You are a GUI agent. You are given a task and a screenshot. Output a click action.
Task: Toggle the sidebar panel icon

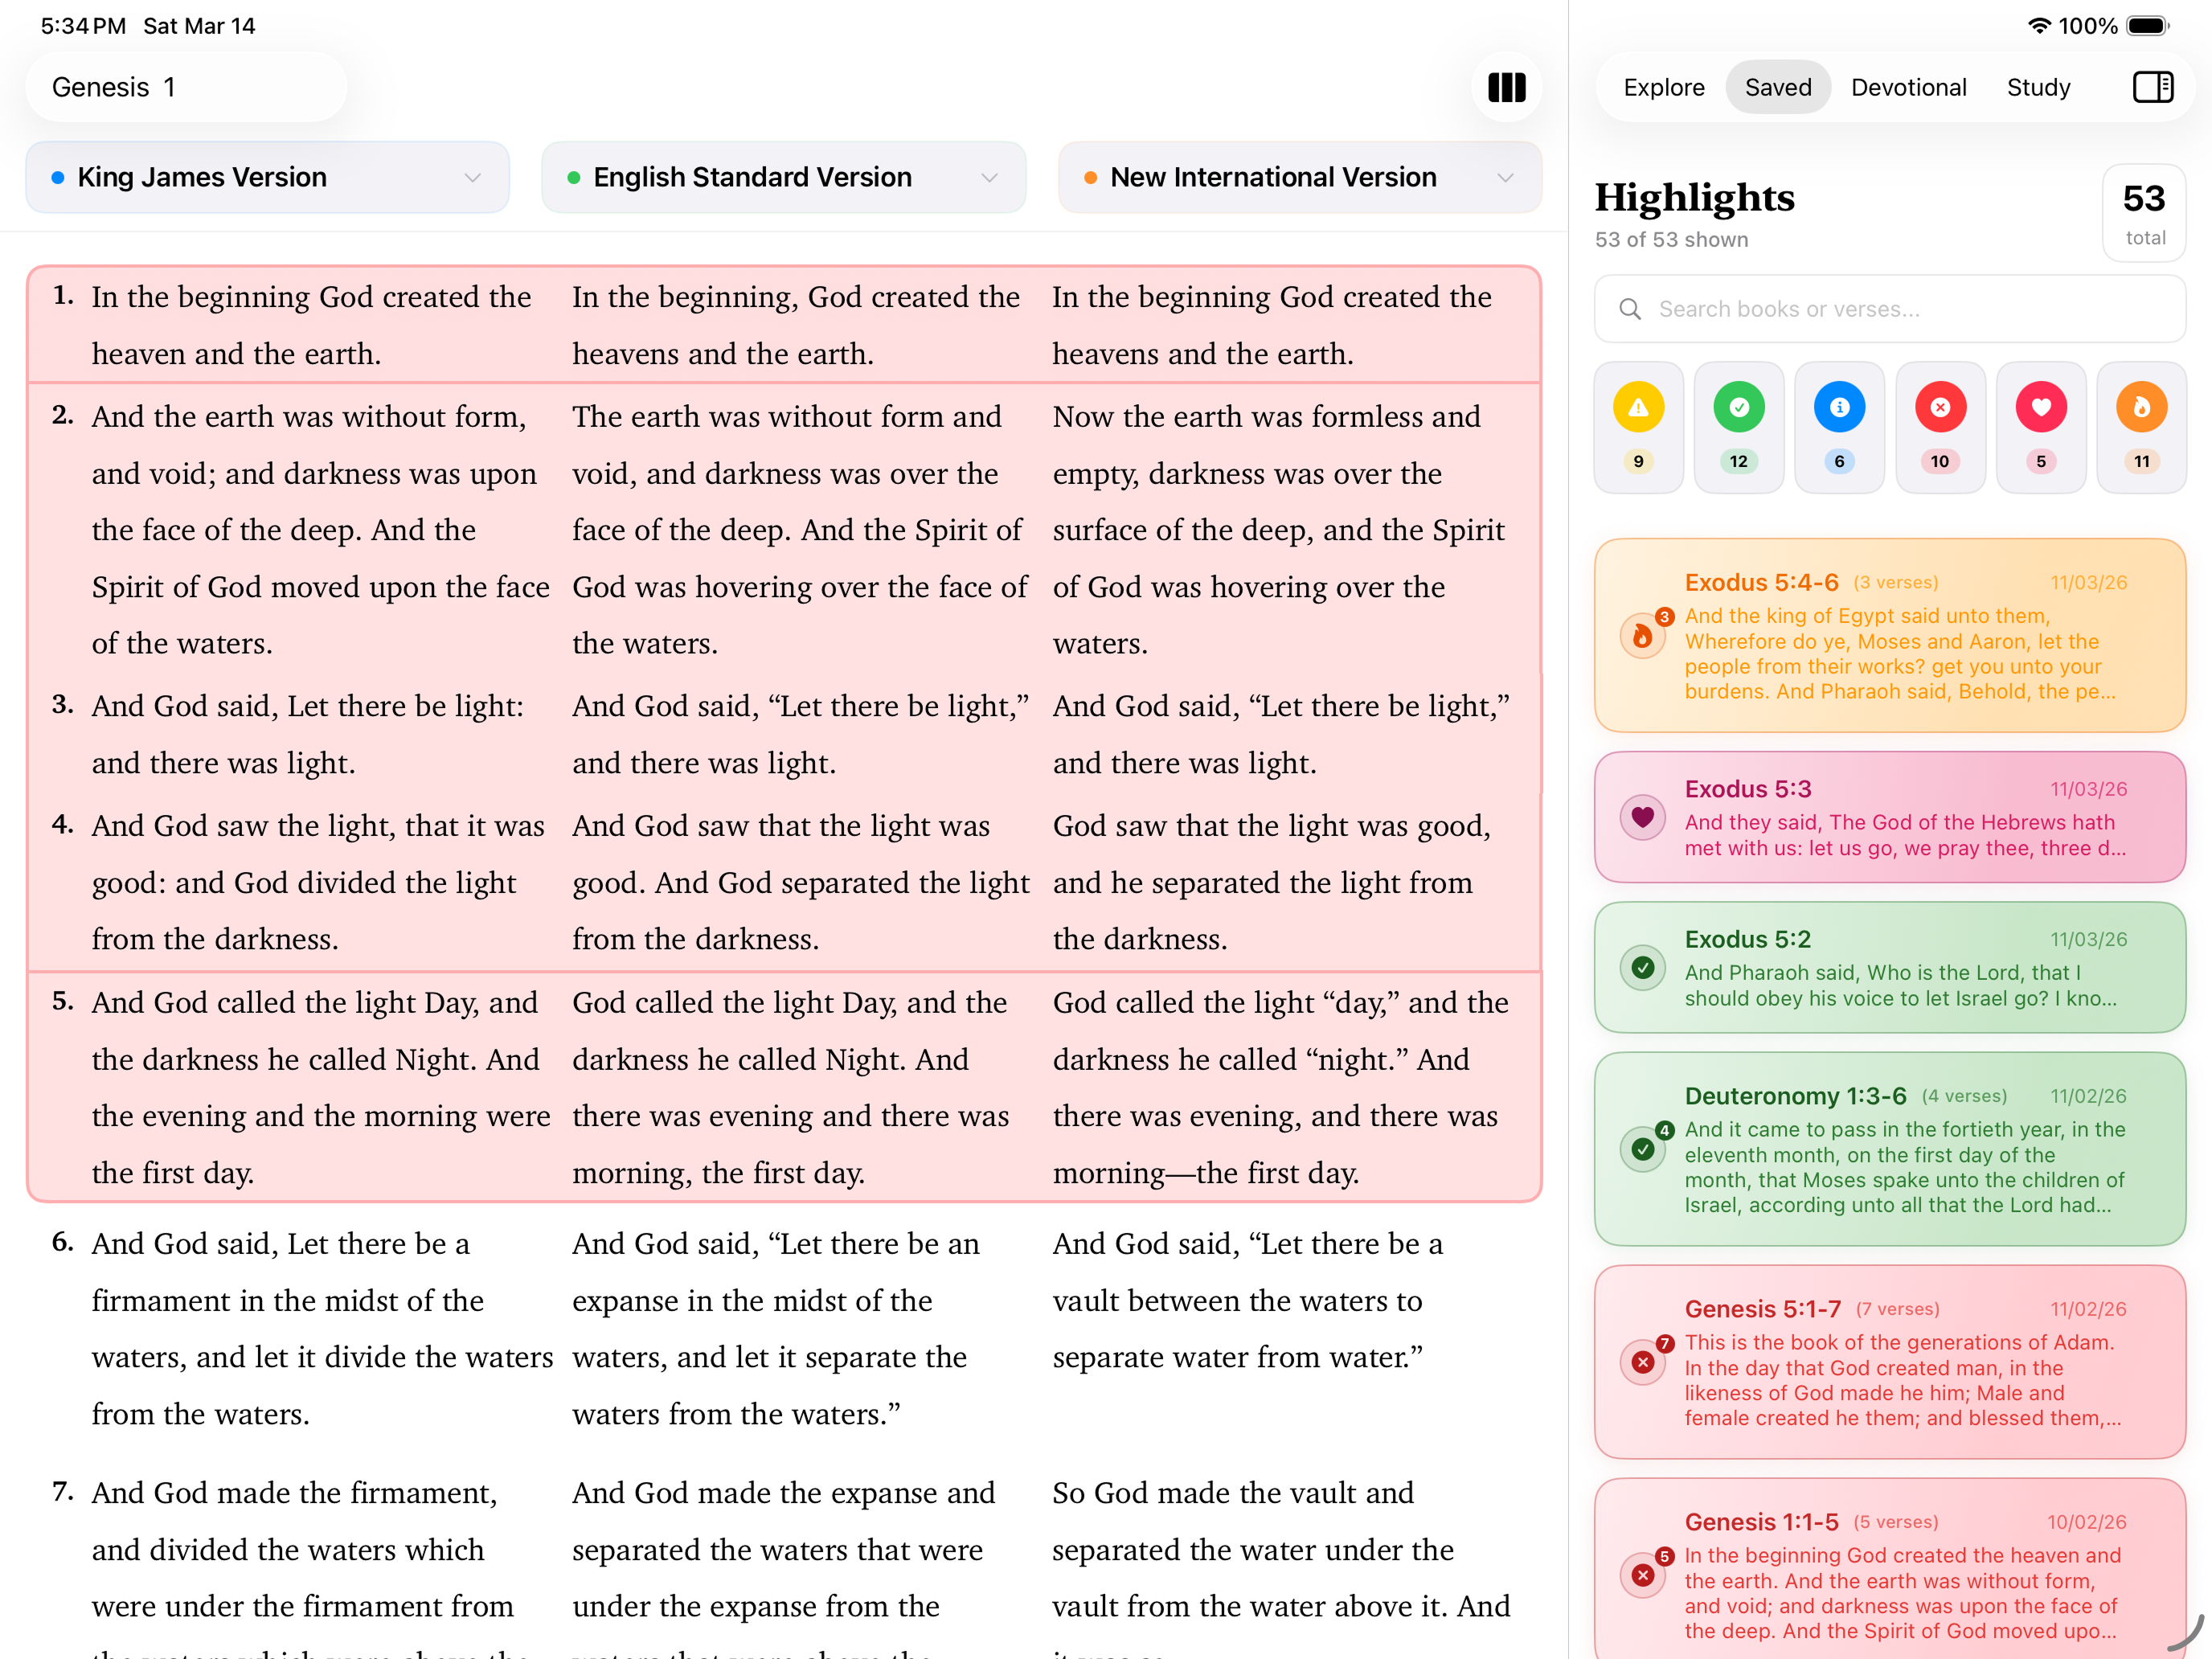coord(2153,88)
